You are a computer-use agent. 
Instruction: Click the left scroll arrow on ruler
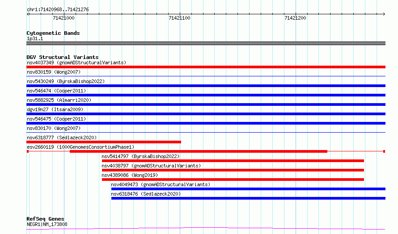tap(28, 14)
